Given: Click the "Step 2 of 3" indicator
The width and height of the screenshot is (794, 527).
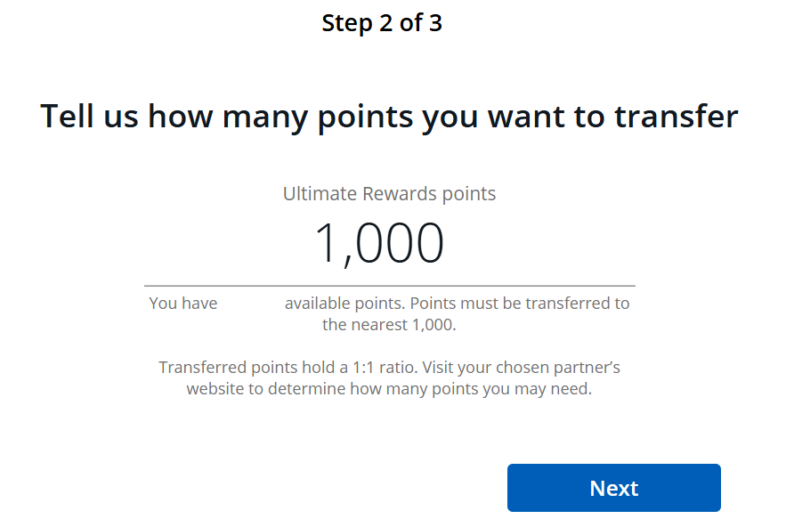Looking at the screenshot, I should (382, 23).
